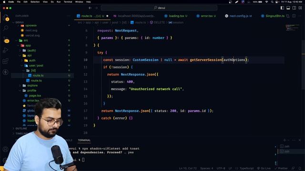Click the new terminal plus icon
The width and height of the screenshot is (305, 171).
coord(285,140)
